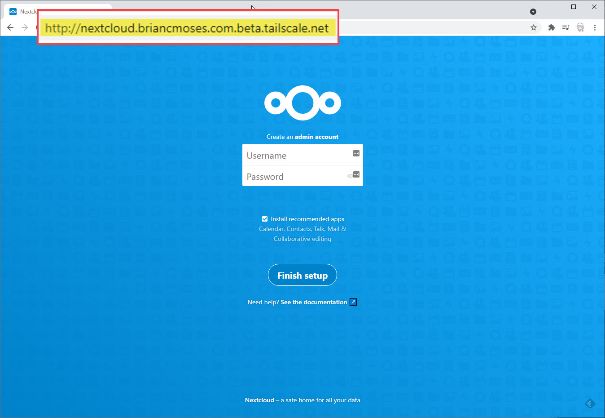Image resolution: width=605 pixels, height=418 pixels.
Task: Go back with browser back arrow
Action: click(x=10, y=28)
